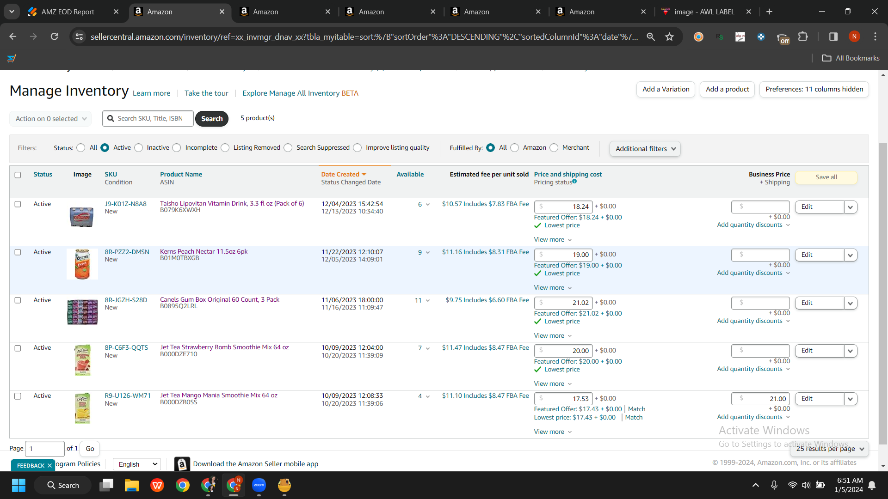Open the Chrome profile N avatar
The image size is (888, 499).
pos(854,37)
